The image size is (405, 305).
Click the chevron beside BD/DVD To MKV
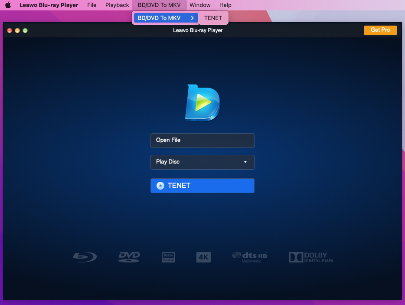192,18
